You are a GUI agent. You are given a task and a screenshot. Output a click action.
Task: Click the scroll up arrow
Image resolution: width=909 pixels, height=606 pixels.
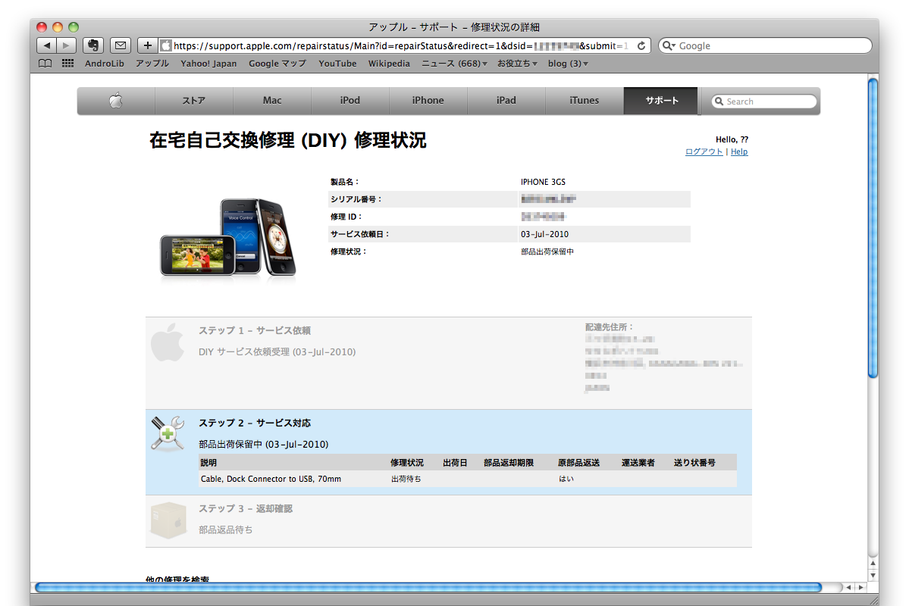pos(873,563)
